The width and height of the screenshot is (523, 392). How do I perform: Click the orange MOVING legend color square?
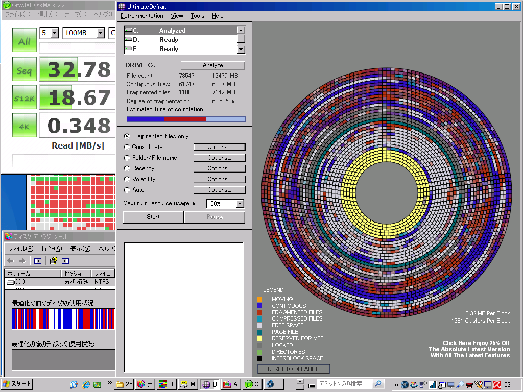[259, 299]
